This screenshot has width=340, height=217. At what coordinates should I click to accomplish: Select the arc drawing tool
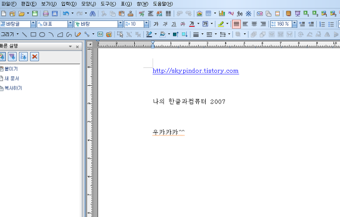[51, 34]
